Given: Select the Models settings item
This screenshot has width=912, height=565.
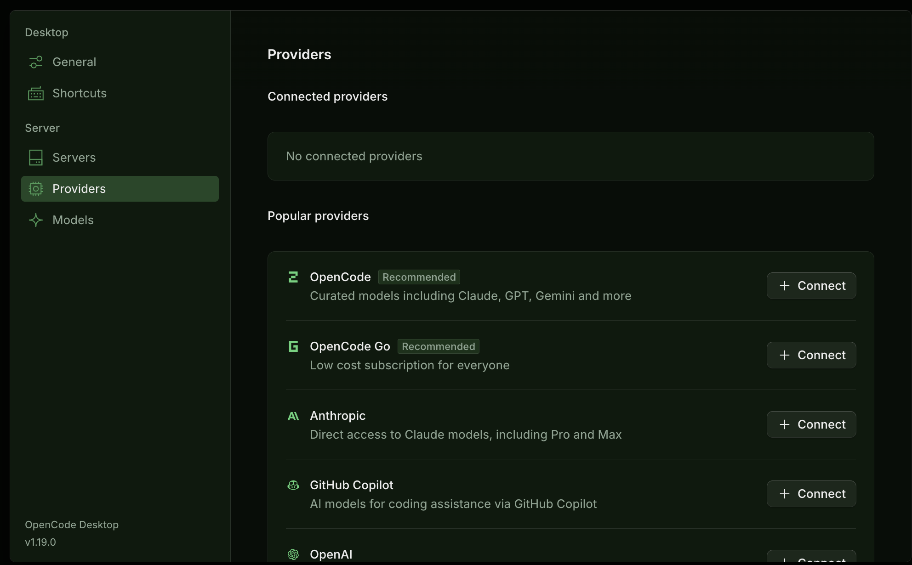Looking at the screenshot, I should [120, 220].
